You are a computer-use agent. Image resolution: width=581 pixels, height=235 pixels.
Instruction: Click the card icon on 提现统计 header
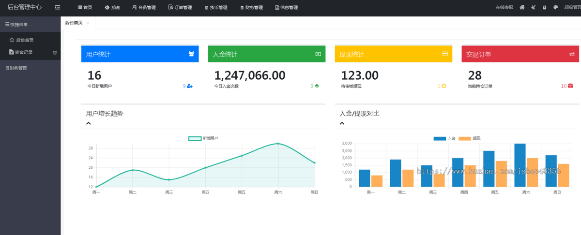pyautogui.click(x=445, y=54)
